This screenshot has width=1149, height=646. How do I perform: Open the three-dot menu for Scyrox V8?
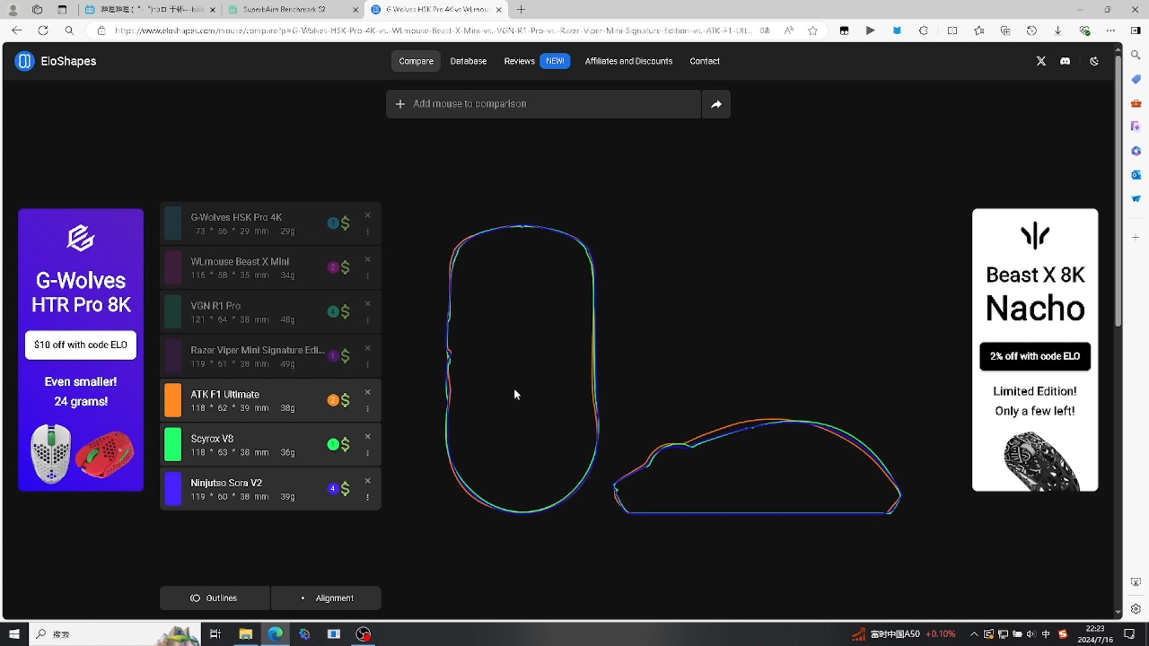coord(367,453)
